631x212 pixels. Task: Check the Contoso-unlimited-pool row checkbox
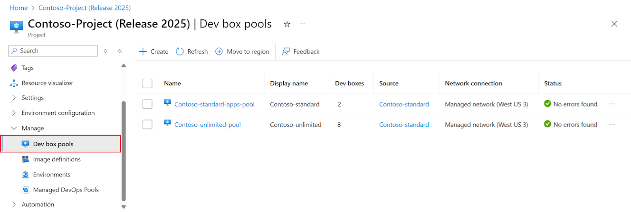[x=147, y=124]
